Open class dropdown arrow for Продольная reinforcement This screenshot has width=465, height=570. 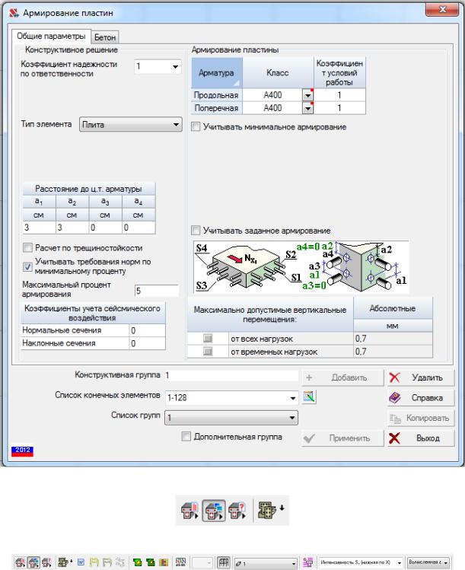click(307, 95)
